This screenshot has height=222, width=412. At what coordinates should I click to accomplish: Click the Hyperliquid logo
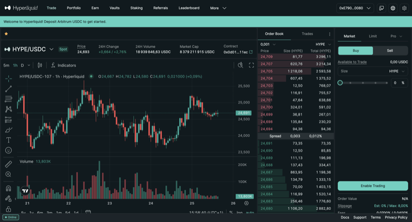tap(21, 8)
